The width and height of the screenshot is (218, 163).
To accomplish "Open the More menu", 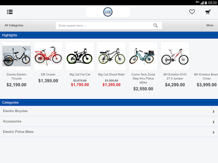I will [210, 25].
